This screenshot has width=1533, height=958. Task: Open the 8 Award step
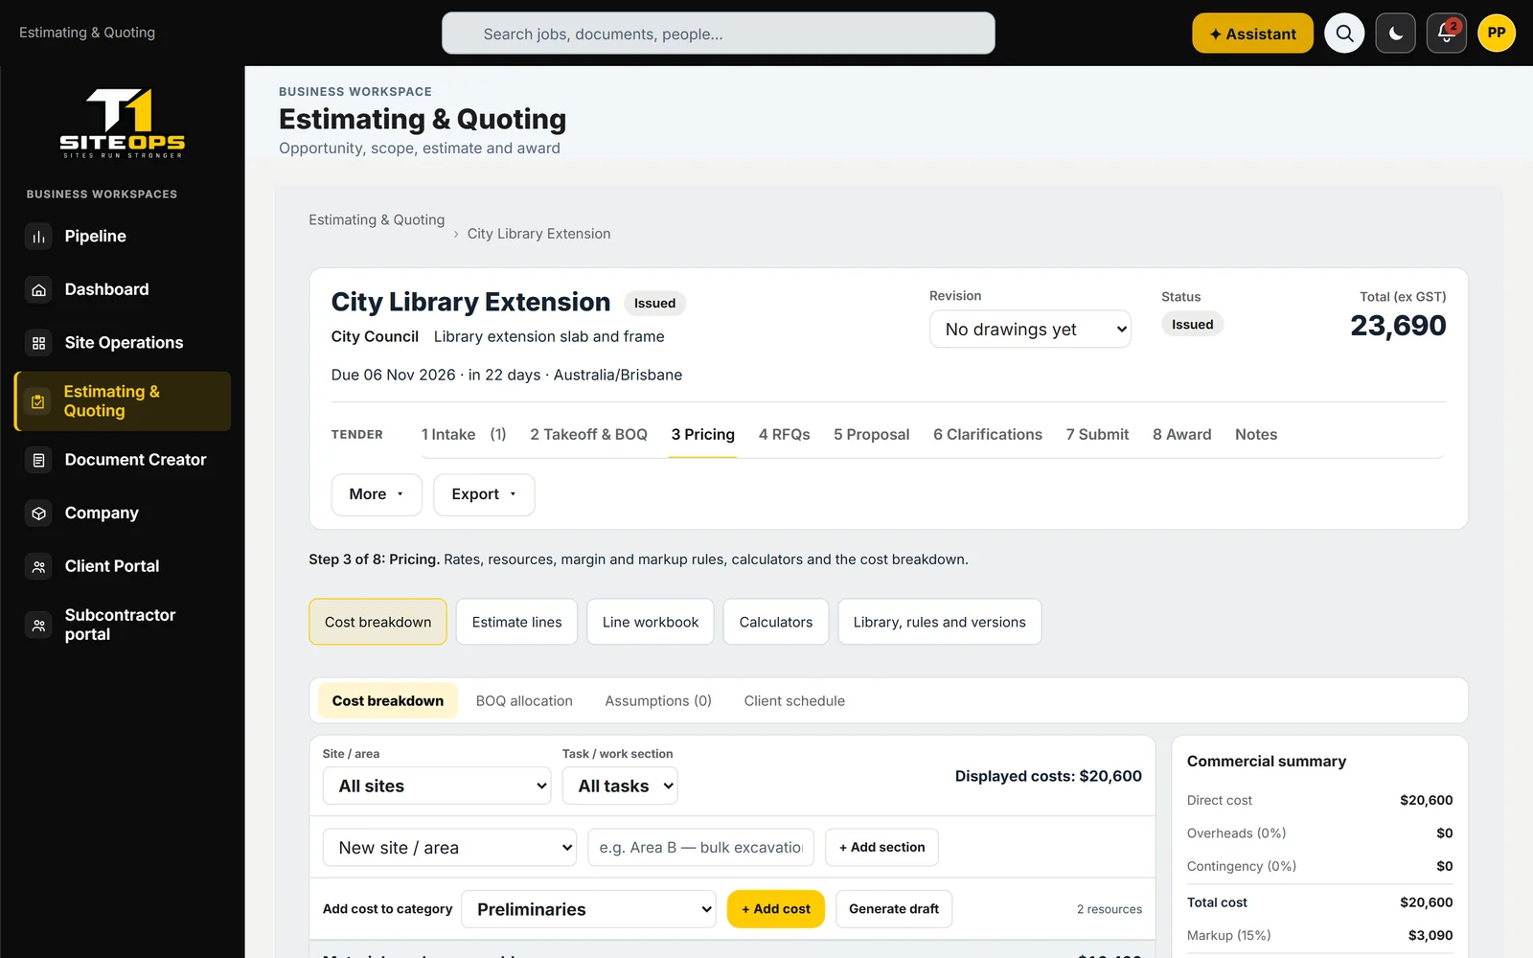tap(1181, 435)
